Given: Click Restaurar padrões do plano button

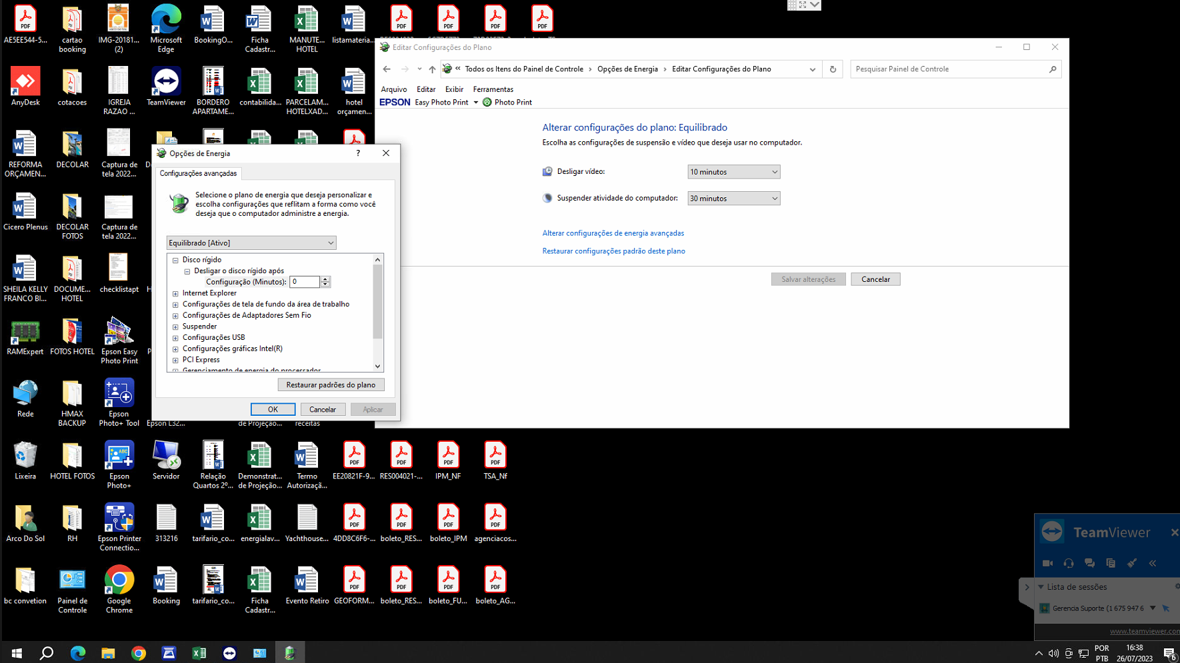Looking at the screenshot, I should [331, 385].
